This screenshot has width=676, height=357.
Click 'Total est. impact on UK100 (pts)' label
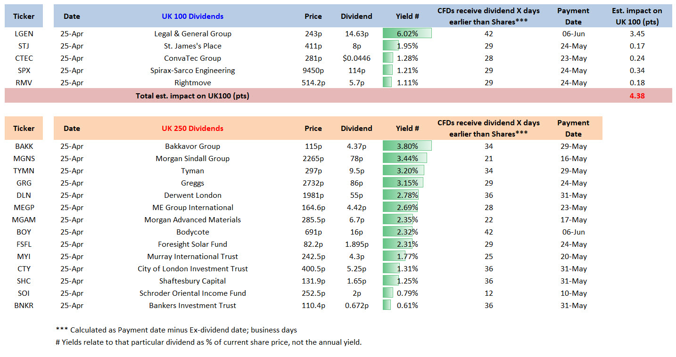(192, 96)
